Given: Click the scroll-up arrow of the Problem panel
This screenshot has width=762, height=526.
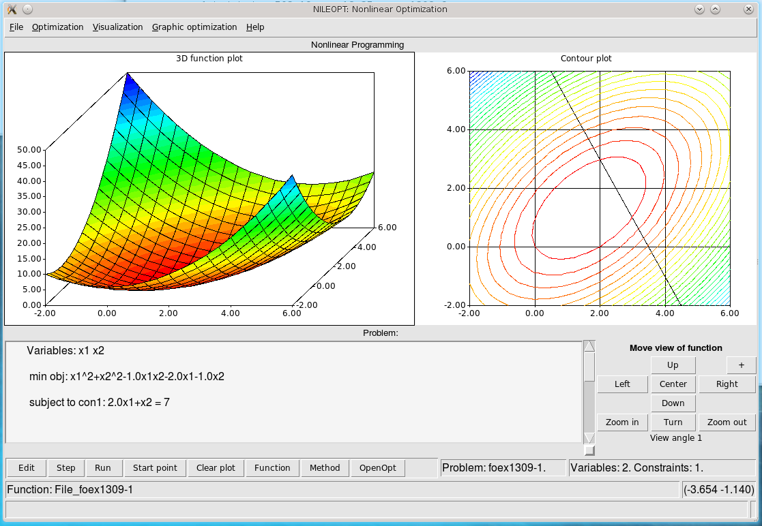Looking at the screenshot, I should tap(589, 346).
